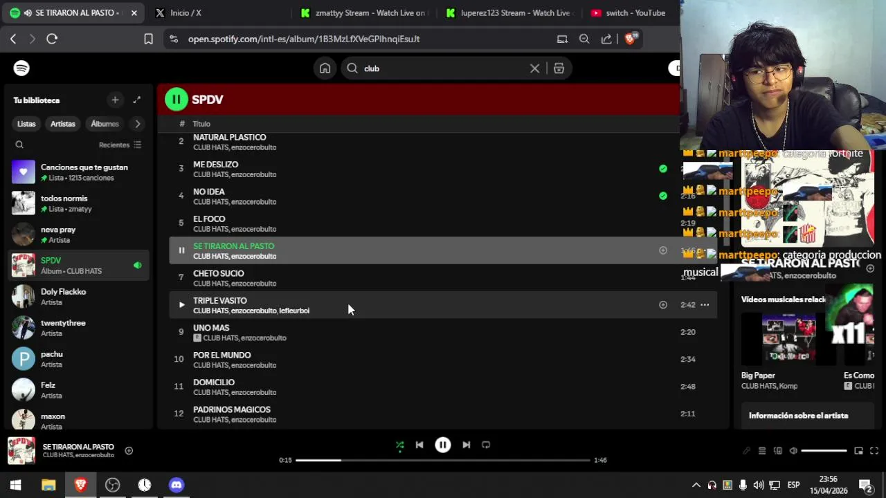
Task: Add TRIPLE VASITO to liked songs
Action: click(x=663, y=305)
